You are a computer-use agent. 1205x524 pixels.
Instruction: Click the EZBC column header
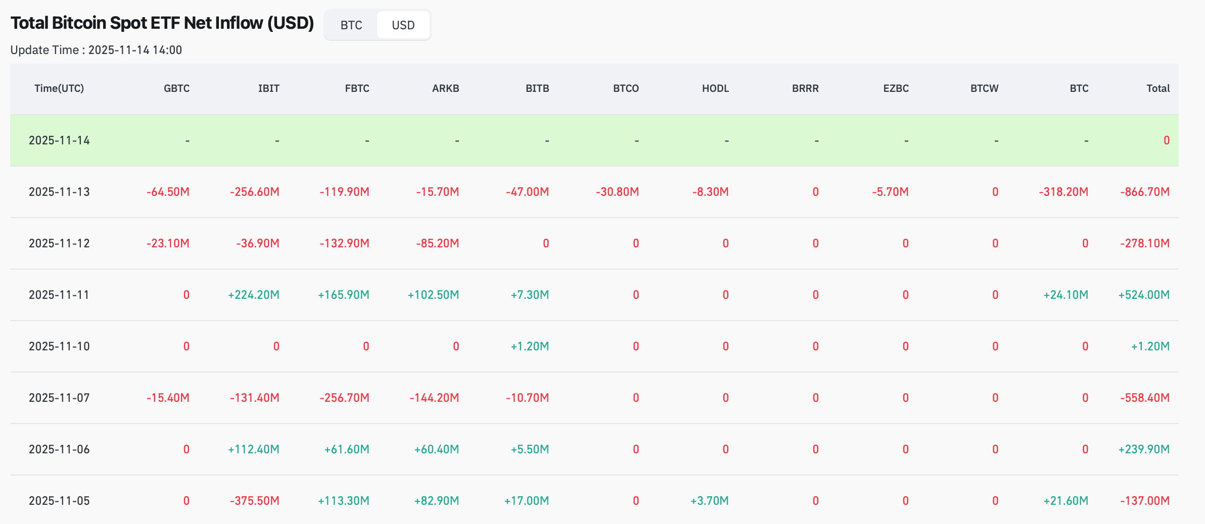(x=896, y=88)
